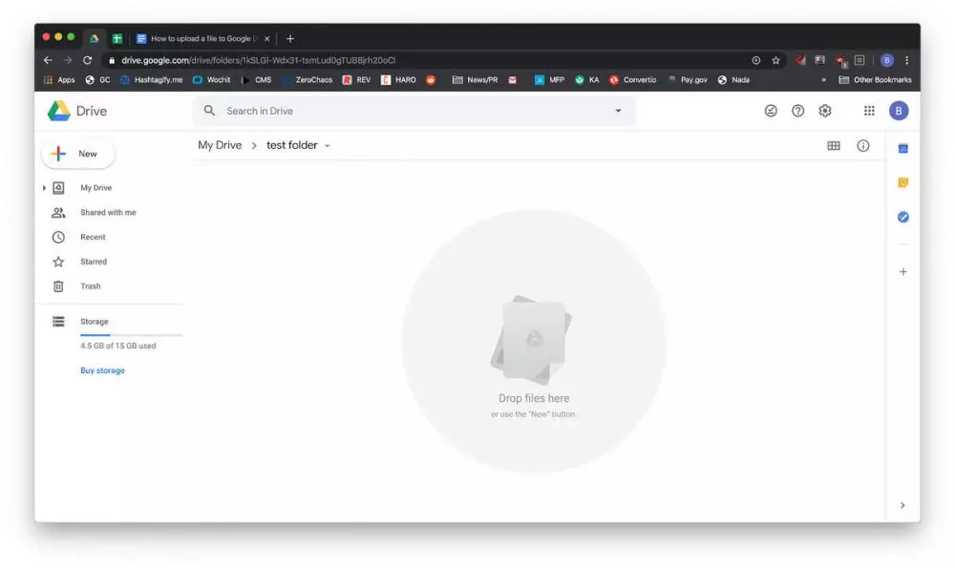The image size is (955, 568).
Task: Open the Google apps grid
Action: (x=869, y=110)
